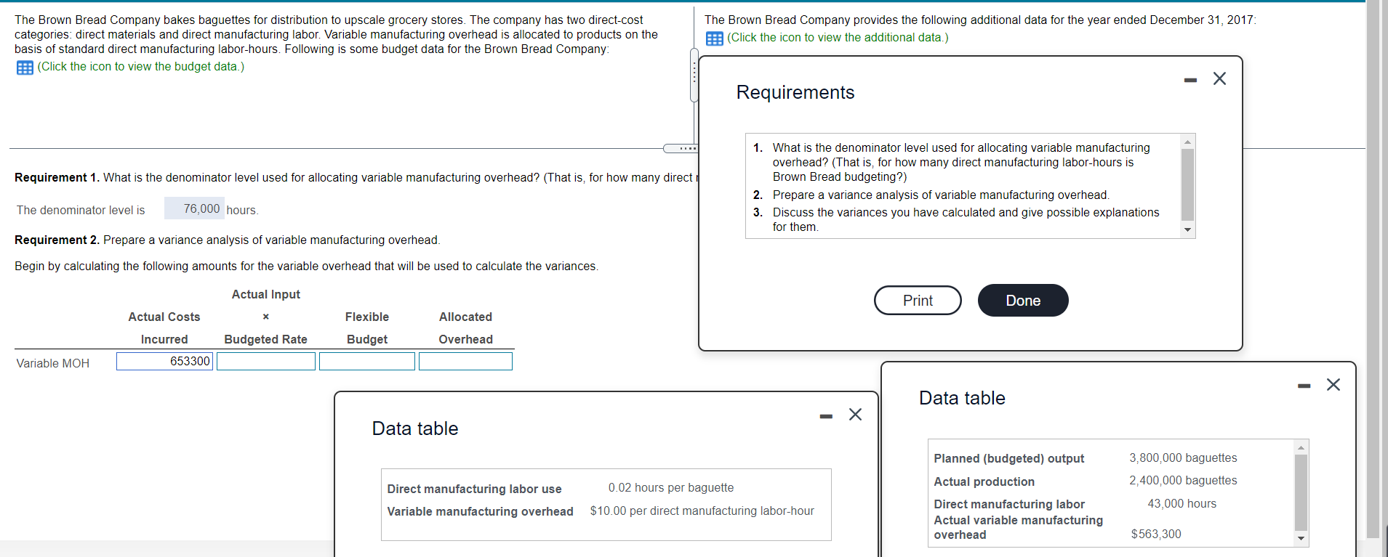Viewport: 1388px width, 557px height.
Task: Click the '2,400,000 baguettes' value
Action: (x=1183, y=481)
